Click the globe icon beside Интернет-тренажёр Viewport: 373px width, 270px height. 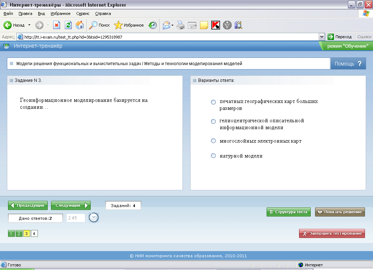click(6, 46)
